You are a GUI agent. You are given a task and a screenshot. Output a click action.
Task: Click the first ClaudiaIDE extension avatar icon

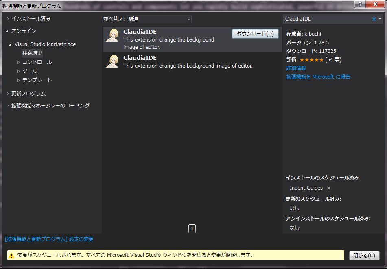pos(112,35)
